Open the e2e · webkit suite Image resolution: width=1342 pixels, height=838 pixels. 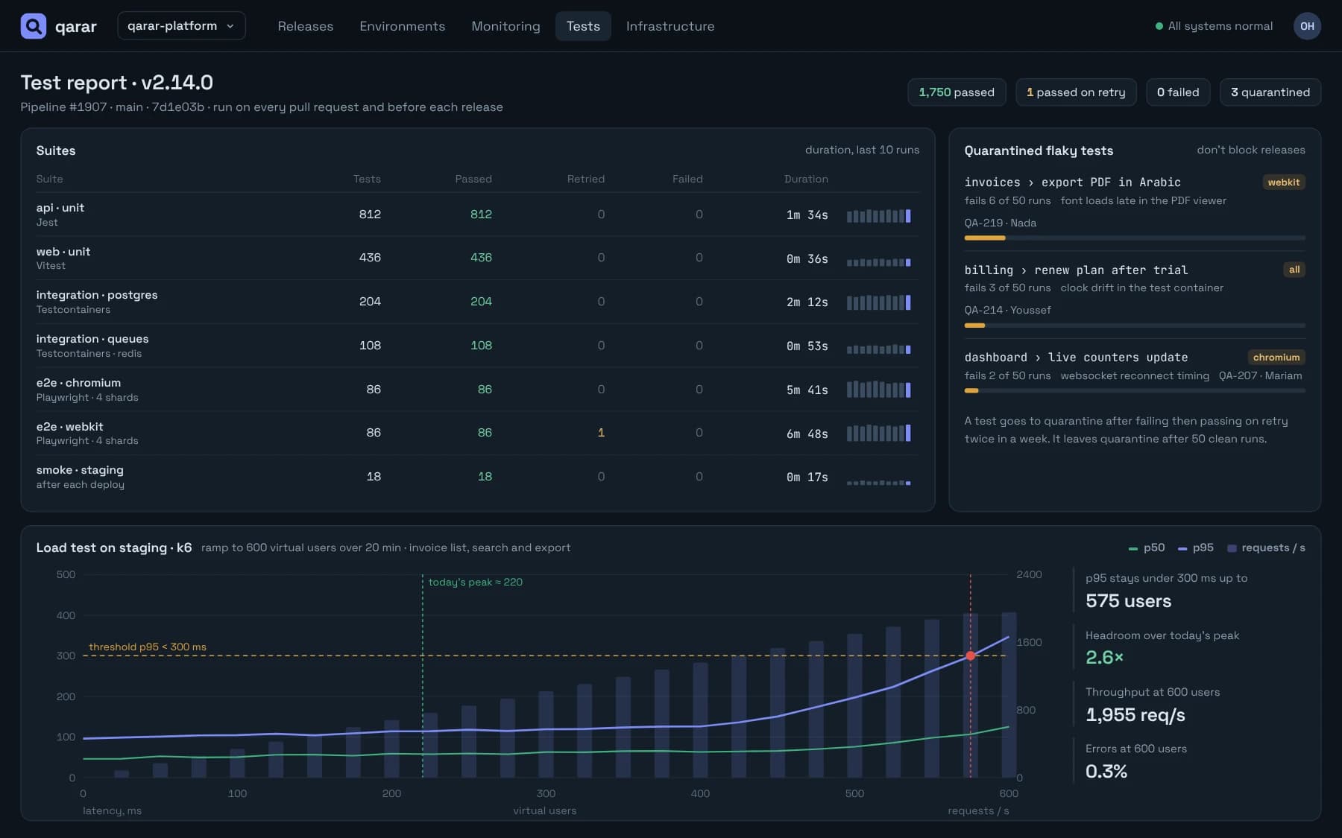point(477,433)
